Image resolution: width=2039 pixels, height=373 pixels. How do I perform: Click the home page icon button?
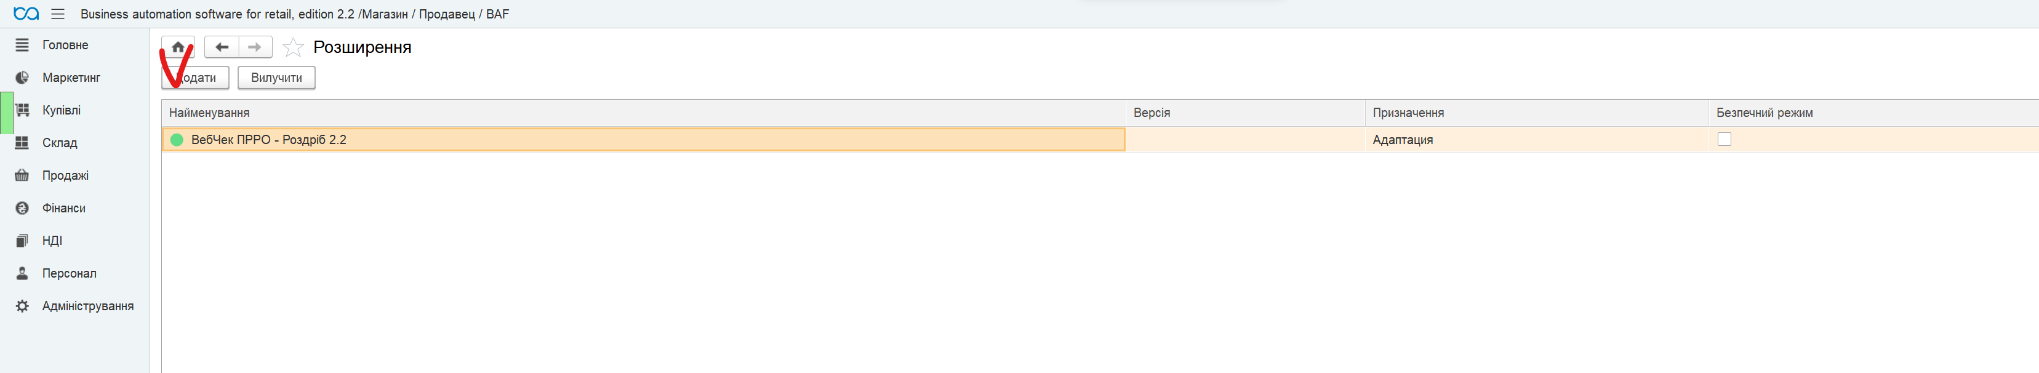click(178, 47)
